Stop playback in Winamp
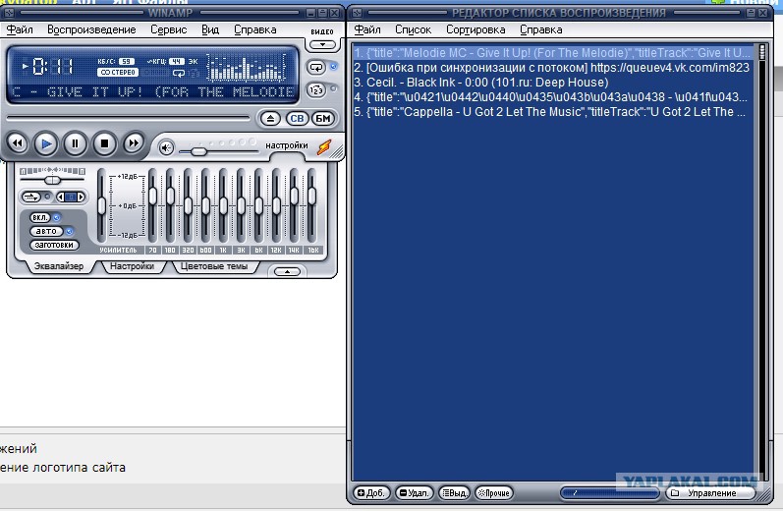The image size is (783, 511). tap(104, 143)
